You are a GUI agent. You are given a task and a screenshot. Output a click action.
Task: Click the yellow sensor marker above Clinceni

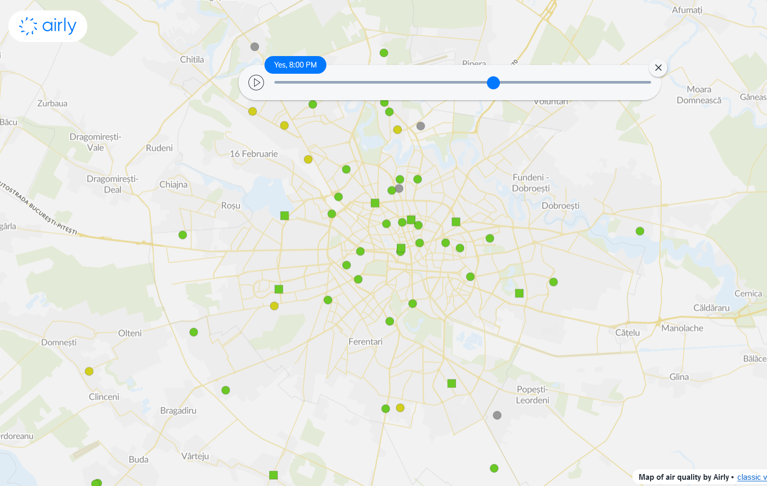pos(89,371)
